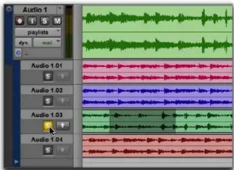The width and height of the screenshot is (234, 170).
Task: Toggle input monitoring on Audio 1
Action: (32, 21)
